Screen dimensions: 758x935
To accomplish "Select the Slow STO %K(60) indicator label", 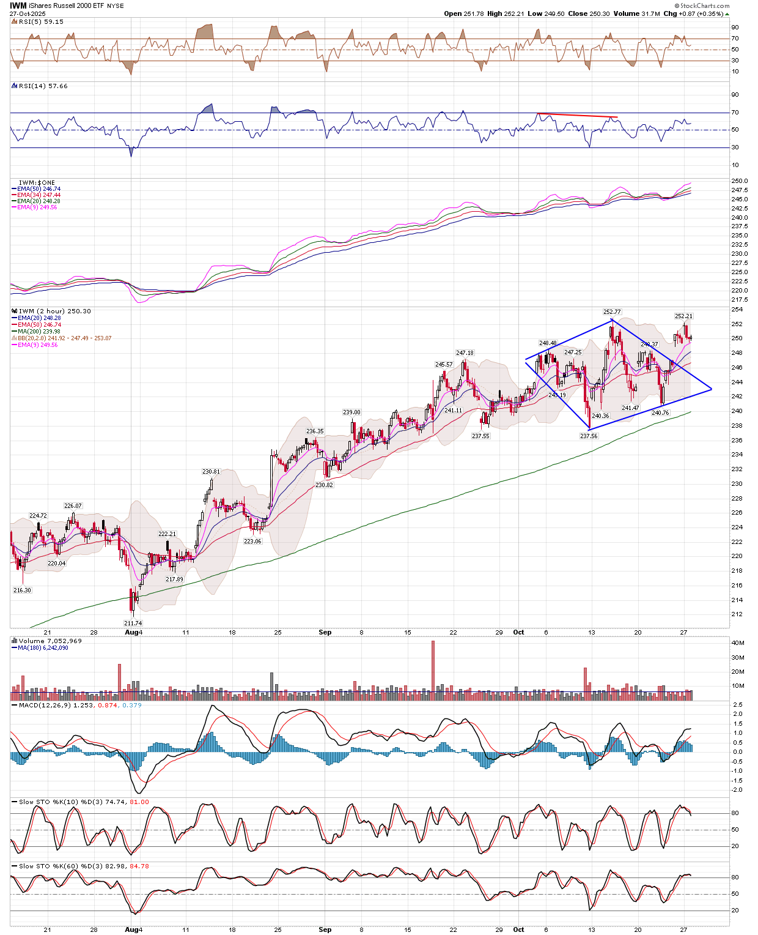I will click(x=84, y=866).
